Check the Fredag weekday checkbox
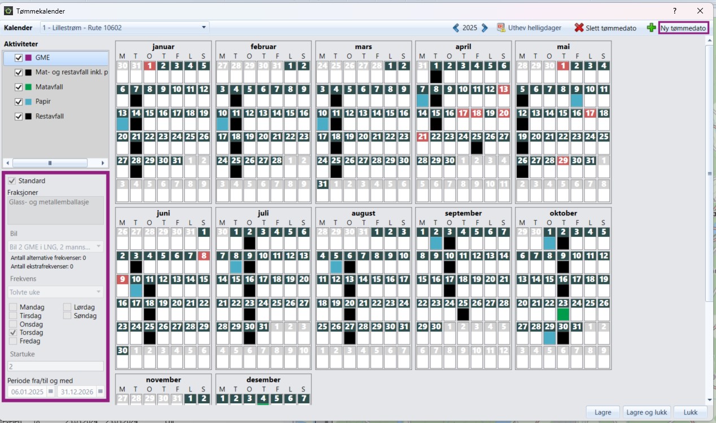The height and width of the screenshot is (423, 716). [12, 341]
